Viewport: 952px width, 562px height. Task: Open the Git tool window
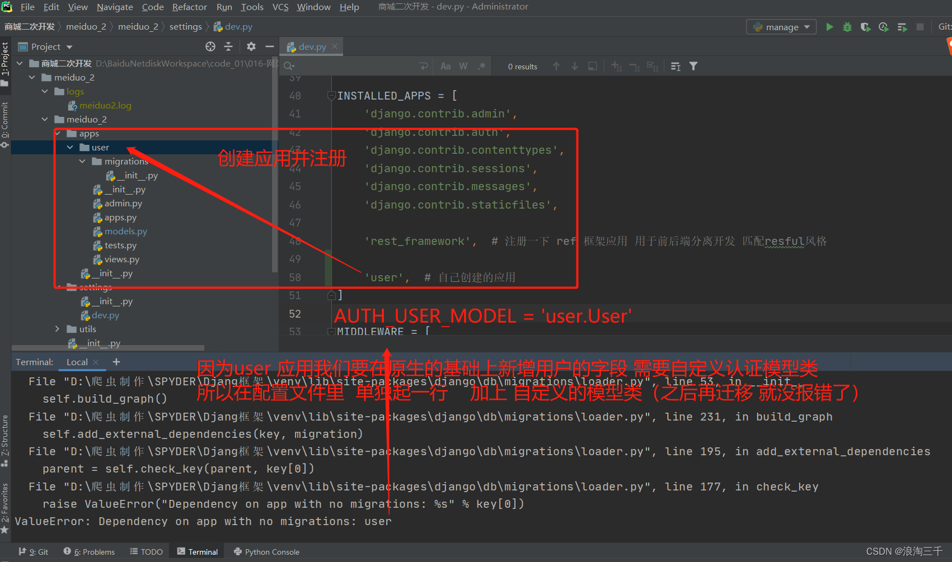[34, 551]
